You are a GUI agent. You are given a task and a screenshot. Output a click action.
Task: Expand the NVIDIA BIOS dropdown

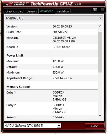(54, 18)
